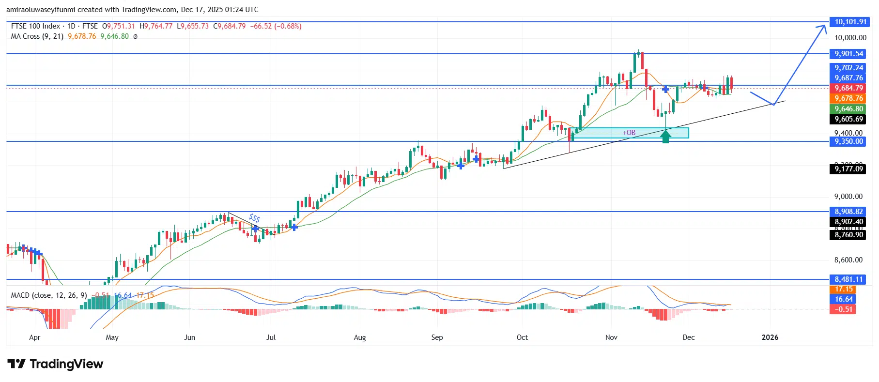879x382 pixels.
Task: Click the TradingView logo at bottom left
Action: tap(55, 364)
